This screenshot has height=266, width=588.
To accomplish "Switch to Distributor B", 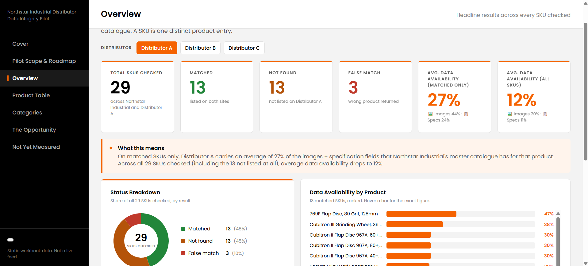I will (200, 48).
